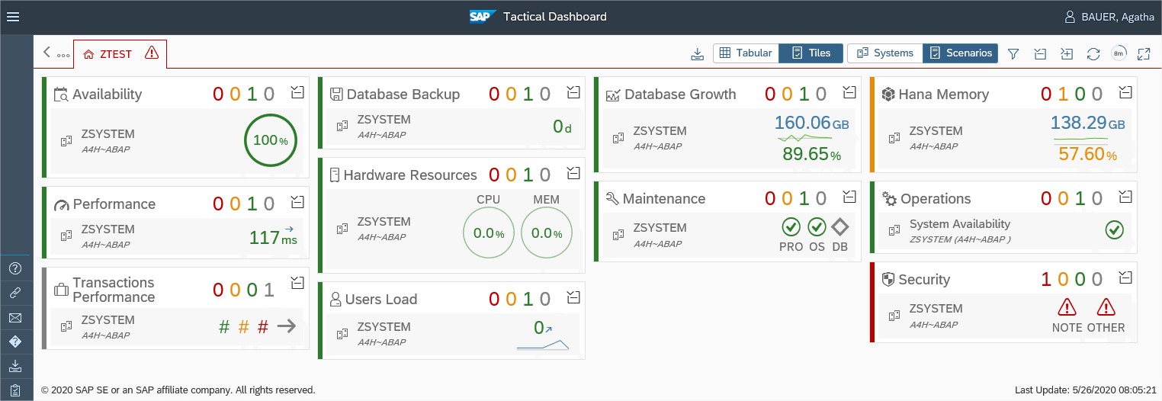The width and height of the screenshot is (1162, 401).
Task: Click the clipboard checklist sidebar icon
Action: click(x=15, y=390)
